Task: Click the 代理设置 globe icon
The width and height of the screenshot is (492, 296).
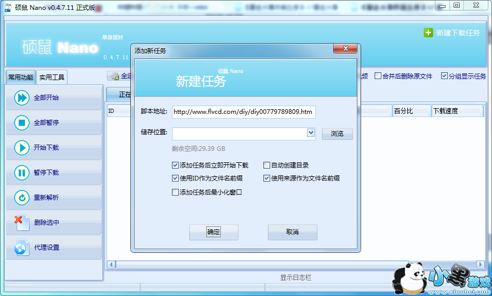Action: [x=22, y=248]
